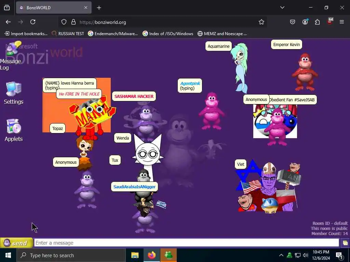Click the red Emperor Kevin Bonzi
This screenshot has width=350, height=262.
(x=305, y=72)
